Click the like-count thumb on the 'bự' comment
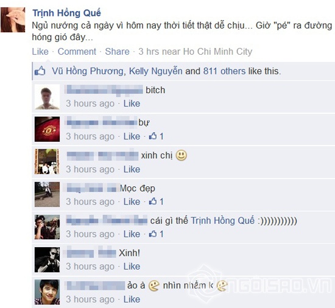 [x=153, y=136]
